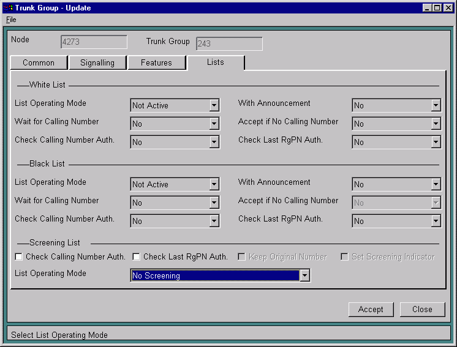Open the File menu
Image resolution: width=457 pixels, height=347 pixels.
(11, 20)
